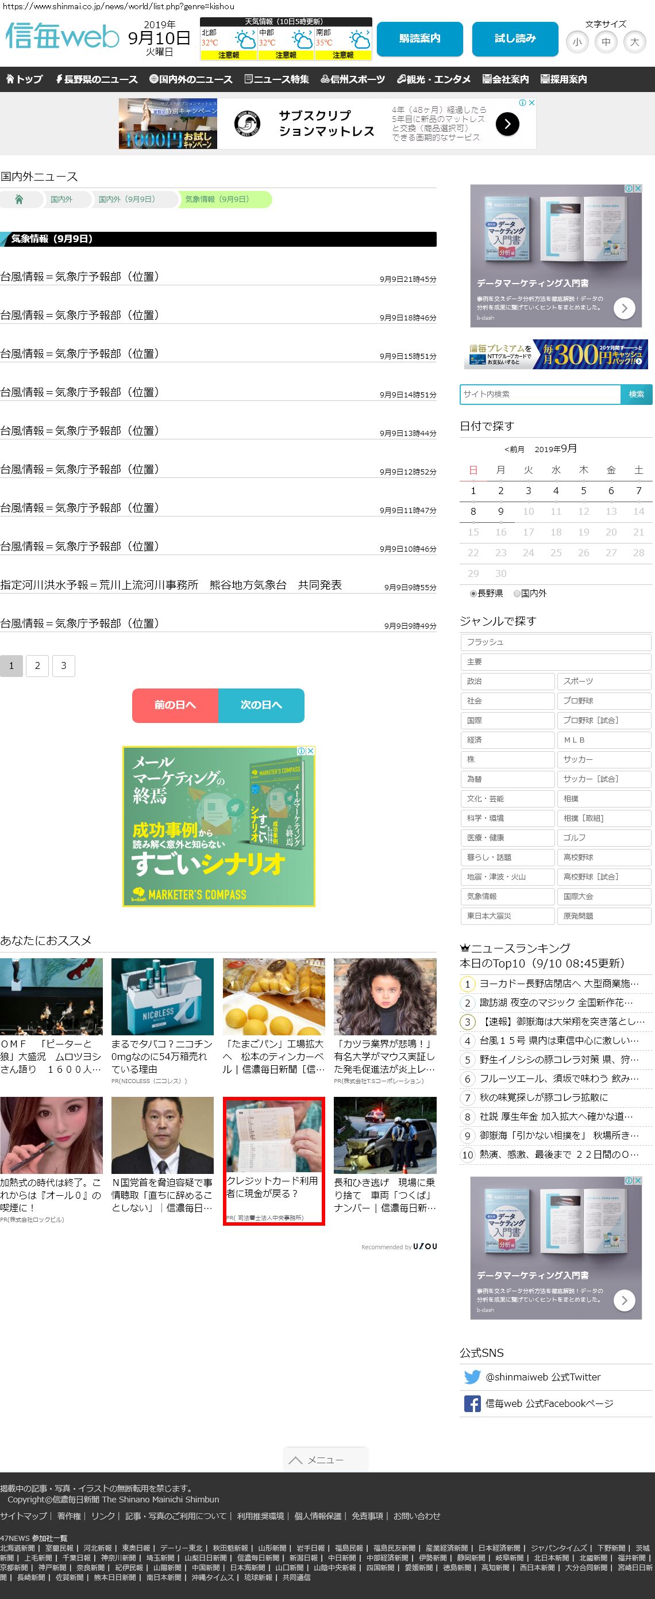Screen dimensions: 655x1599
Task: Click the site search input field
Action: pos(540,394)
